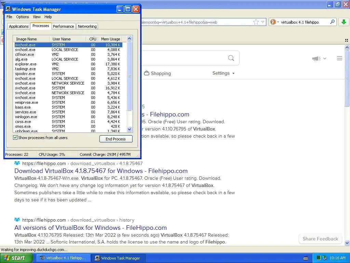Click the browser page scroll down arrow
This screenshot has width=350, height=263.
(x=347, y=243)
